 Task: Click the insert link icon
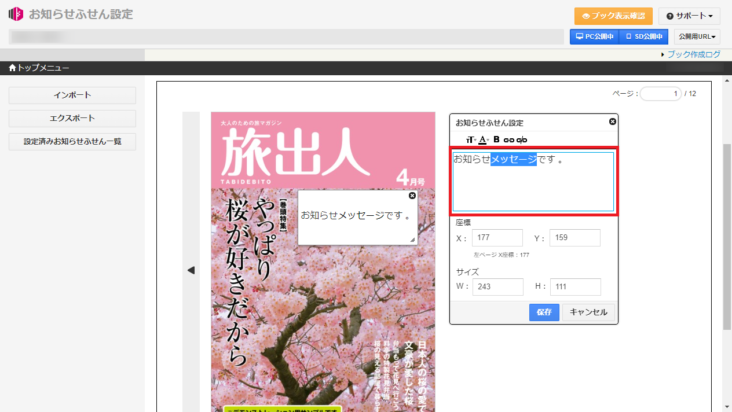[509, 139]
